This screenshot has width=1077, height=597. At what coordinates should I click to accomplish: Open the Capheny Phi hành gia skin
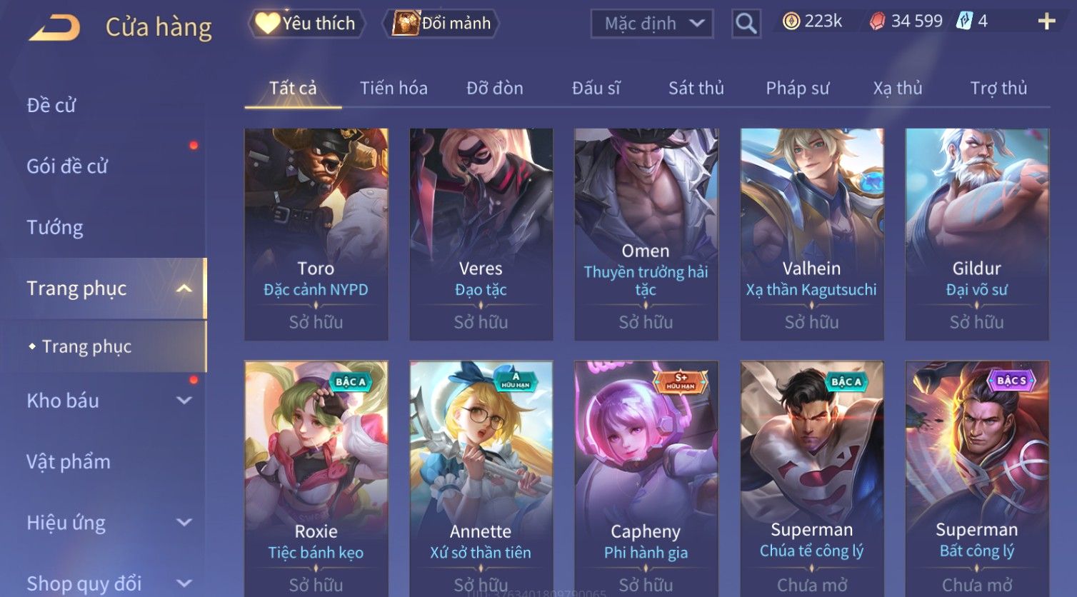click(x=646, y=478)
